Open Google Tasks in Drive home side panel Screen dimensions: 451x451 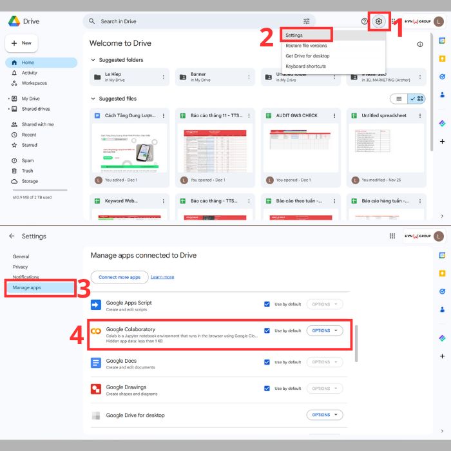click(442, 77)
